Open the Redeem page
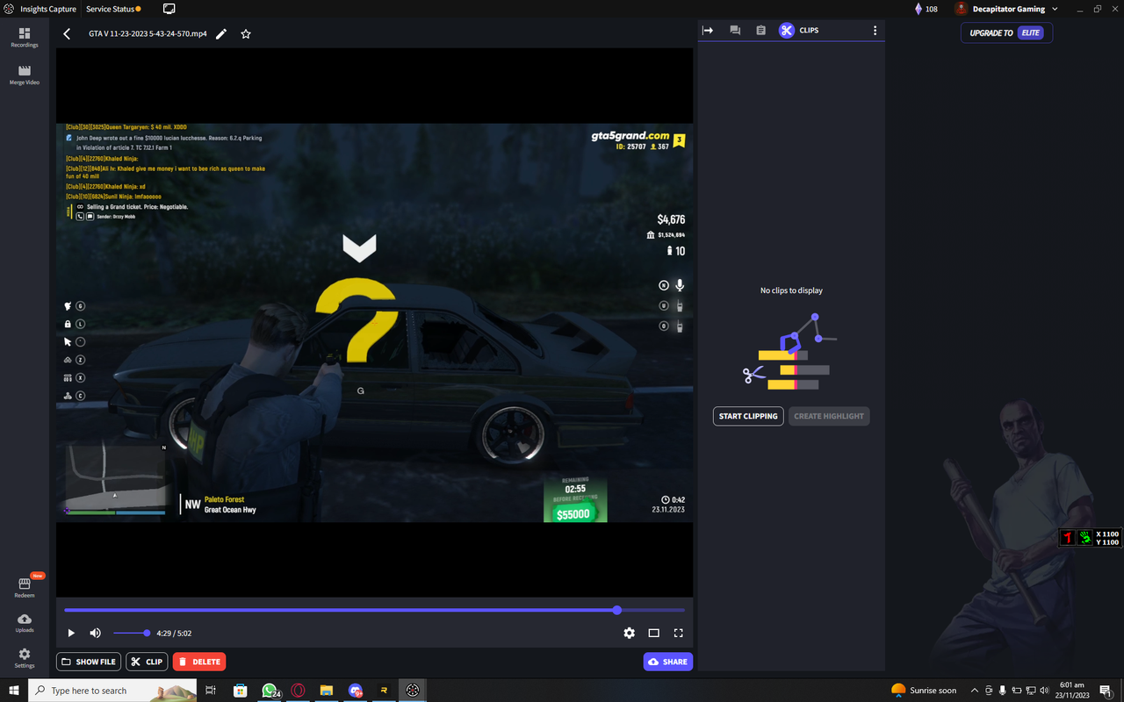The width and height of the screenshot is (1124, 702). 25,587
